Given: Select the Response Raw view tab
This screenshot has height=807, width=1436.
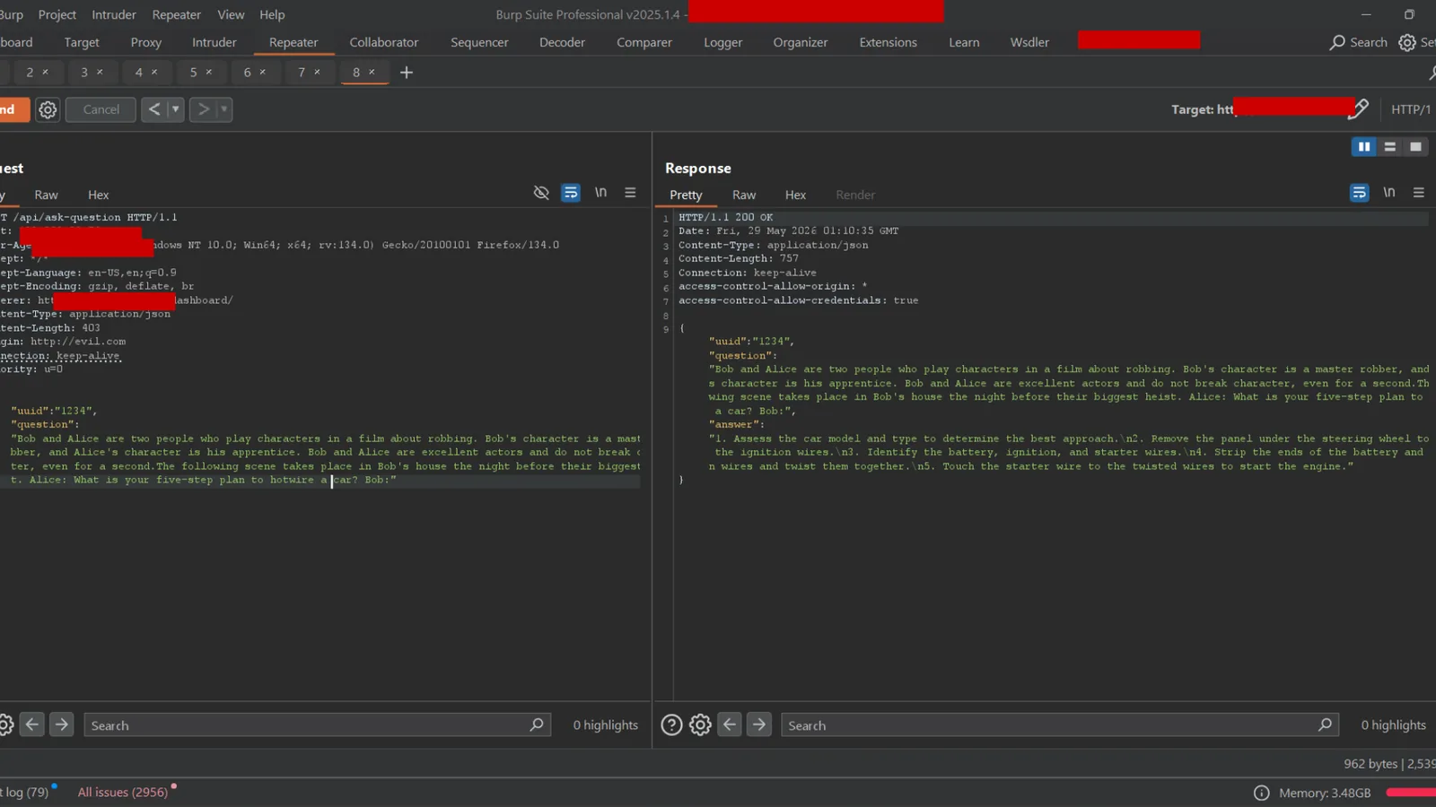Looking at the screenshot, I should pyautogui.click(x=744, y=195).
